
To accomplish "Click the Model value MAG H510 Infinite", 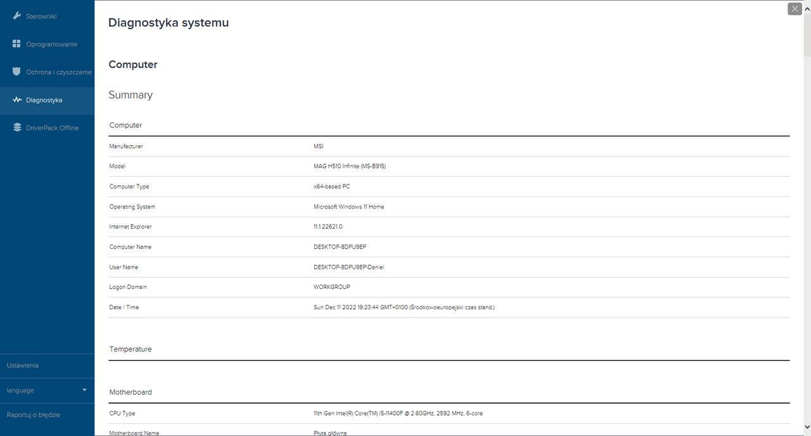I will (x=350, y=167).
